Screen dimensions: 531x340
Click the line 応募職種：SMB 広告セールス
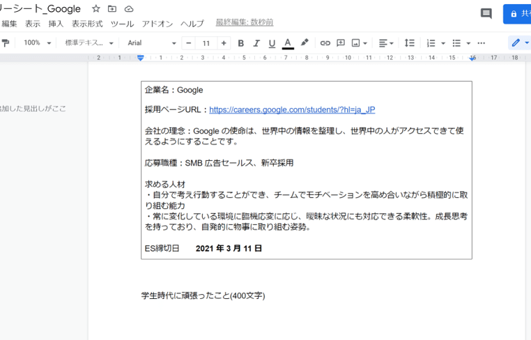(219, 163)
